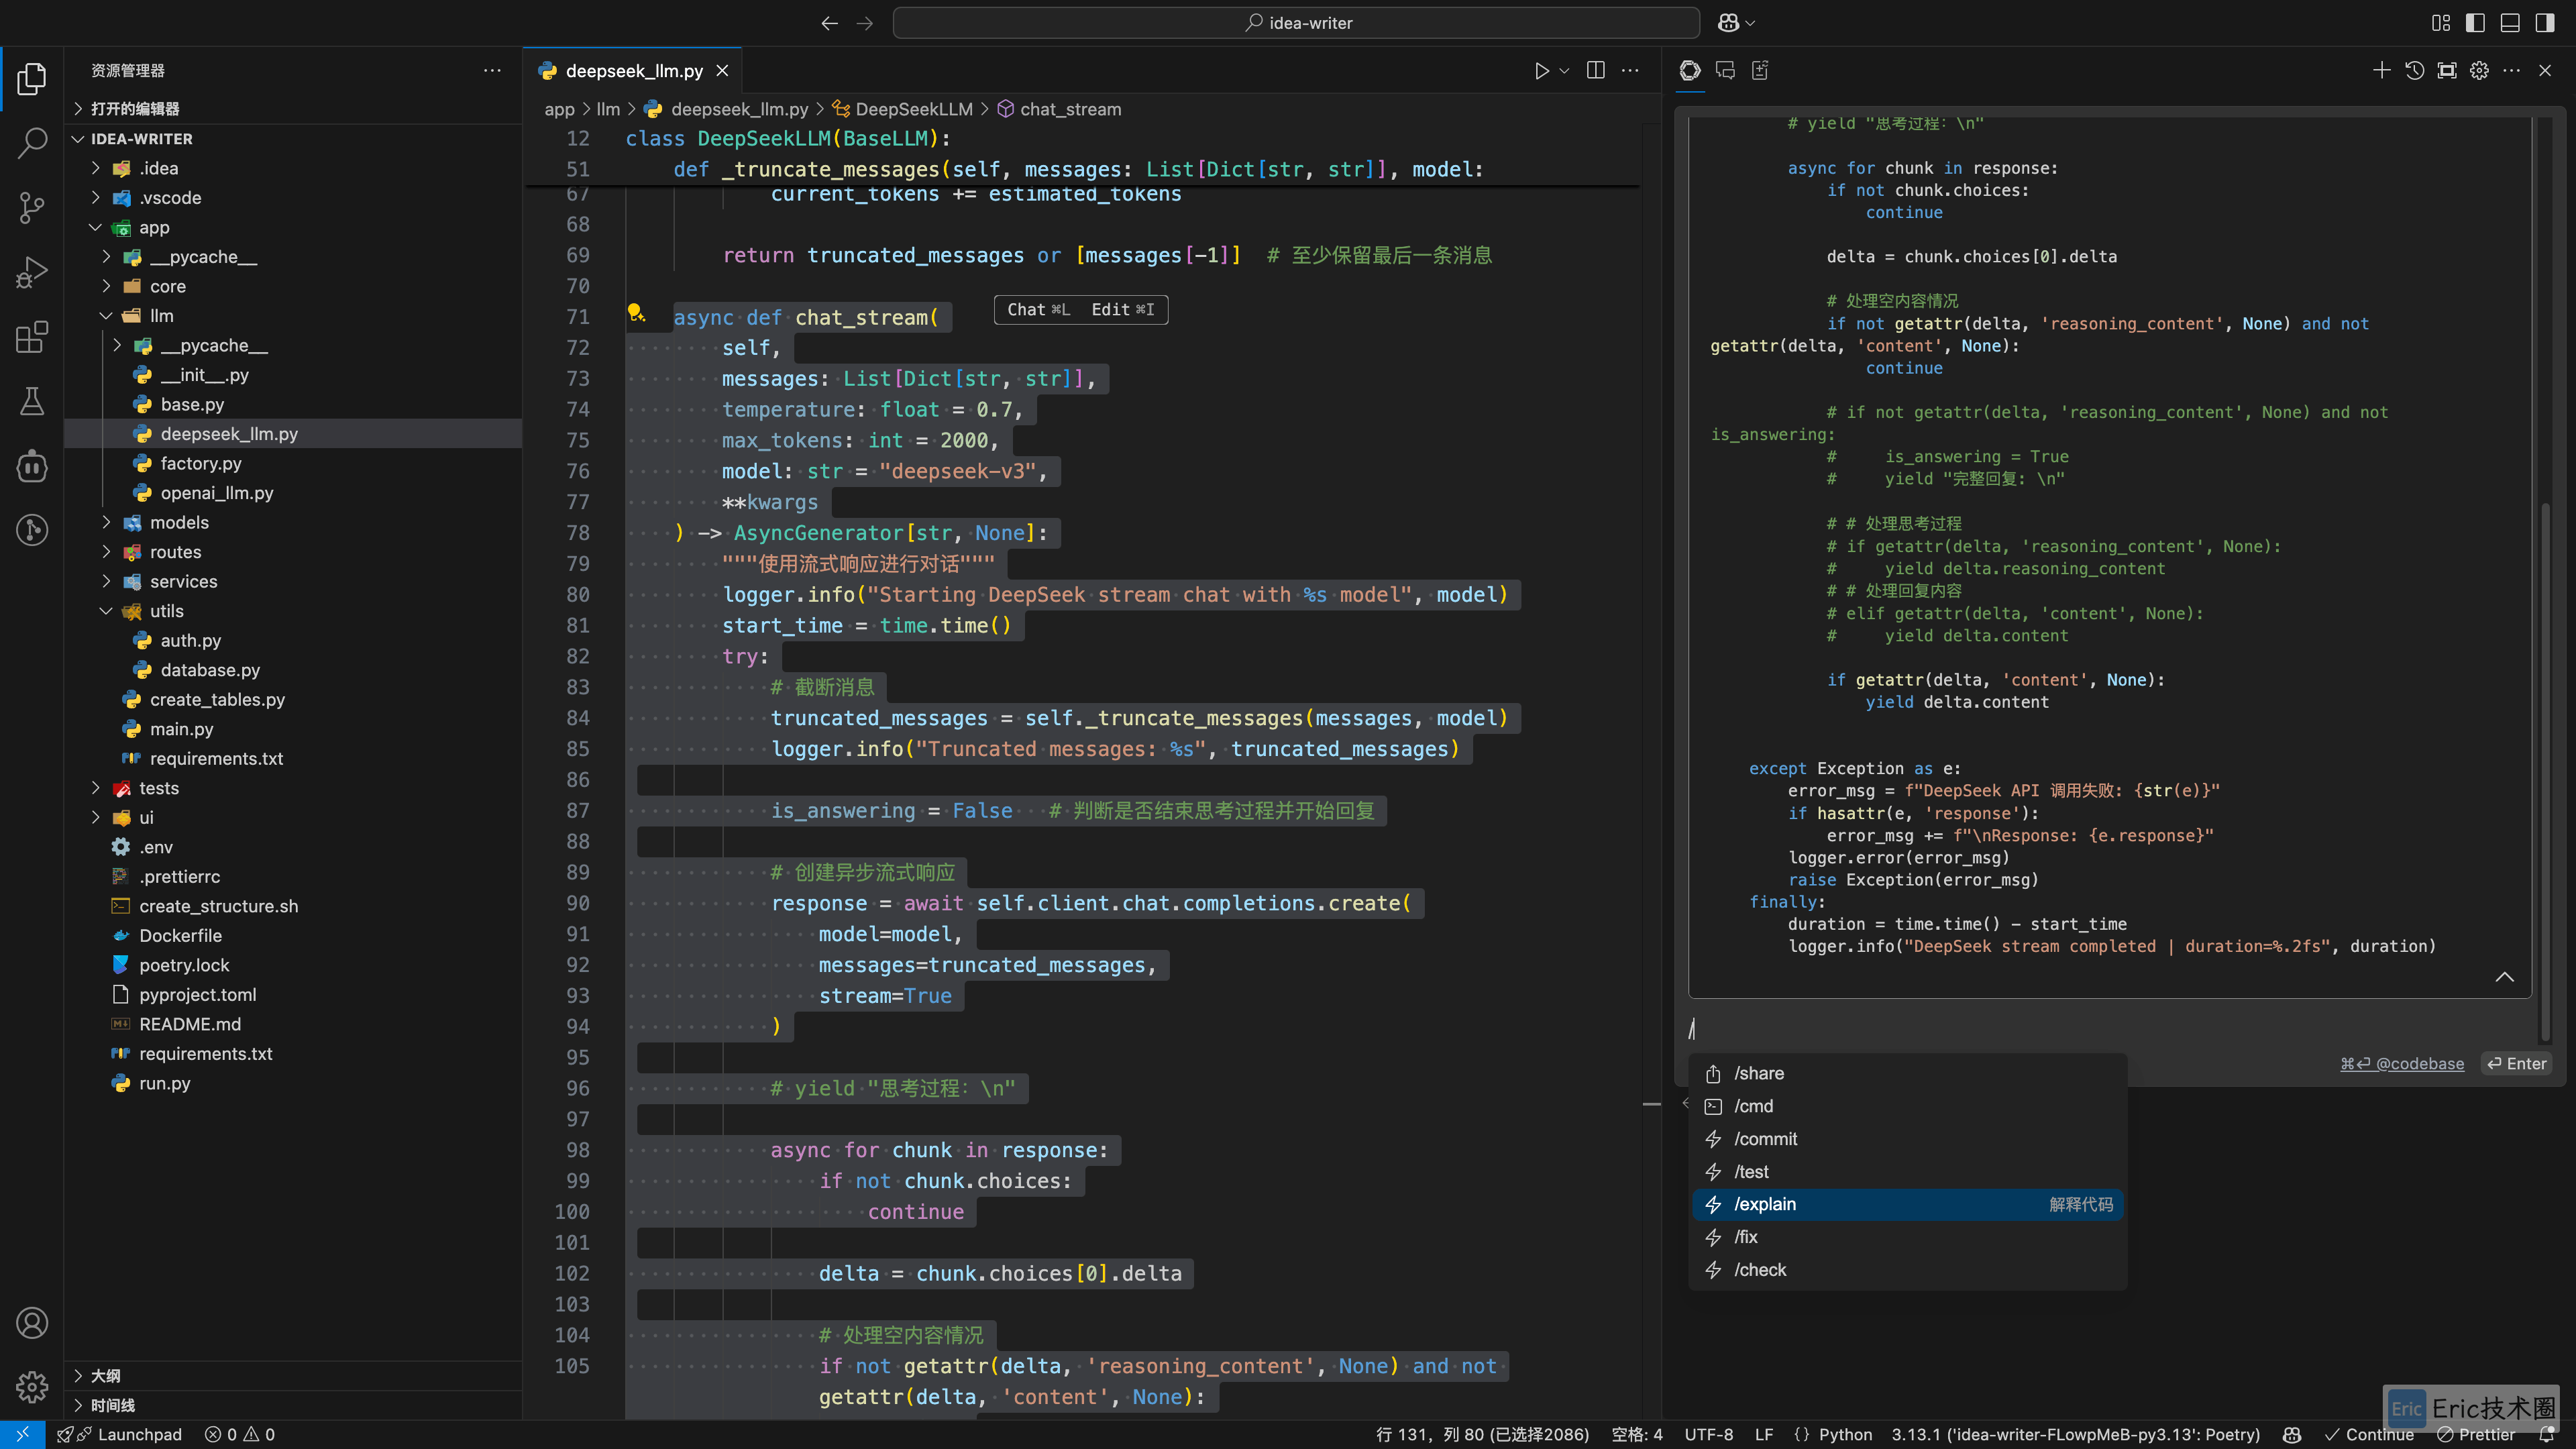This screenshot has width=2576, height=1449.
Task: Select /fix command in slash menu
Action: pos(1908,1237)
